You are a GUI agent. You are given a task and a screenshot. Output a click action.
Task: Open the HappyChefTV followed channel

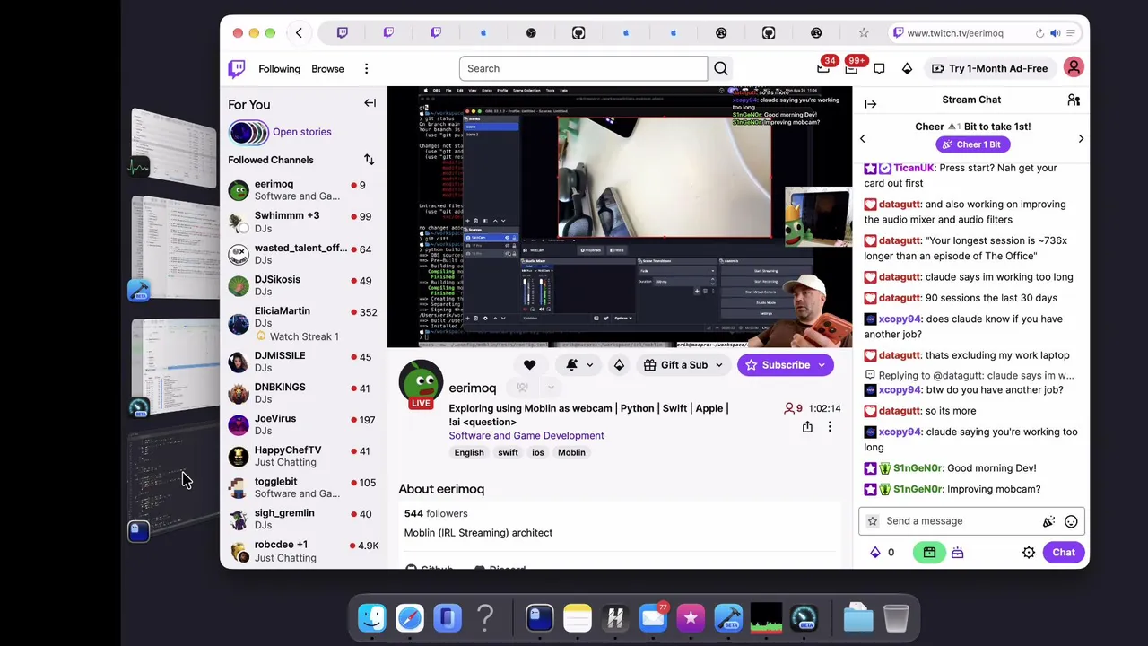[303, 456]
